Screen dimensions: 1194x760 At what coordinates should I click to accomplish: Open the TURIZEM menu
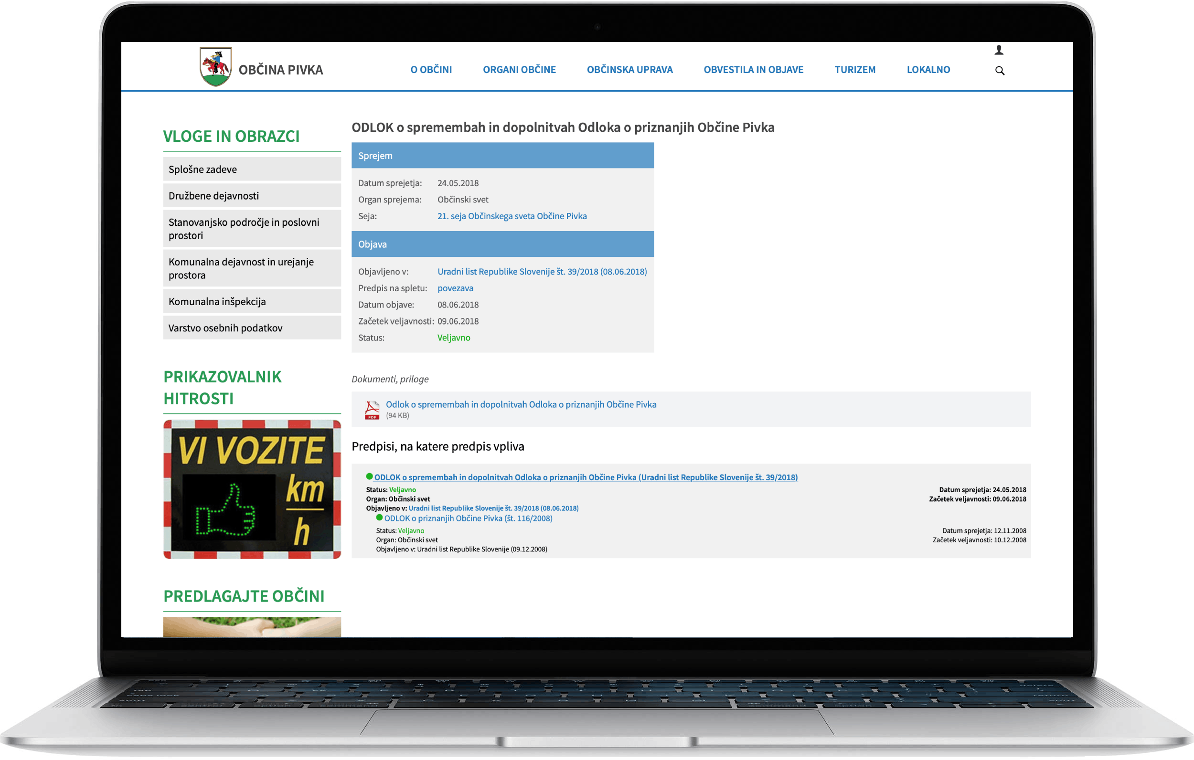[855, 70]
